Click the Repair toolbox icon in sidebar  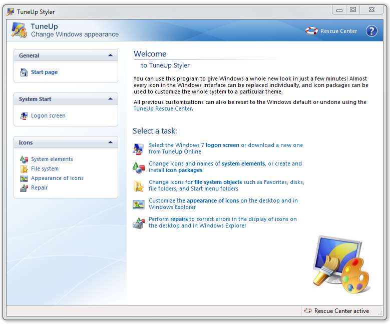click(x=24, y=188)
